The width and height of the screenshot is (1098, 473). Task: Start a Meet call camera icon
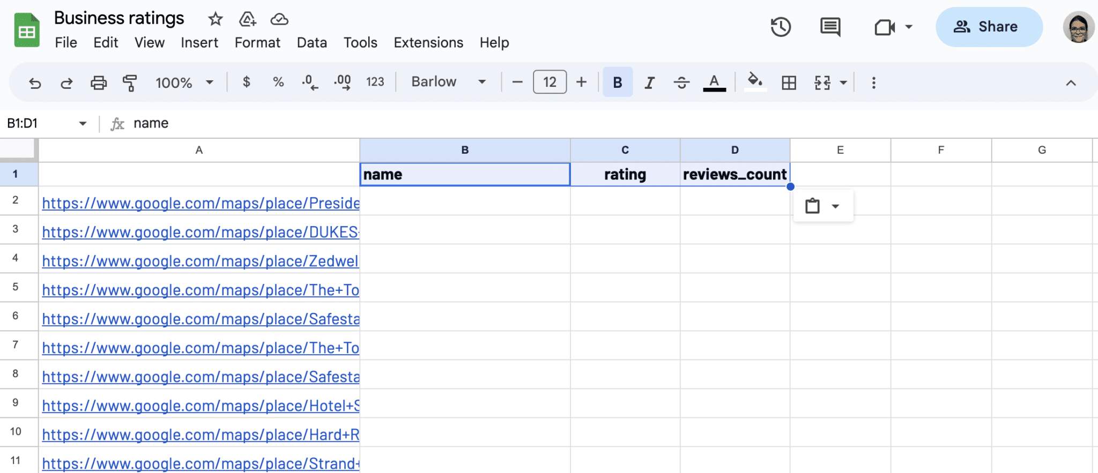pos(885,27)
